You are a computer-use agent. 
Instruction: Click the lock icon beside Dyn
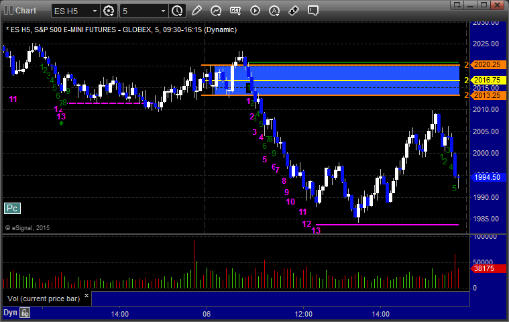click(25, 313)
